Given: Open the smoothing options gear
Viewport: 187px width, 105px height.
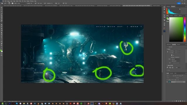Looking at the screenshot, I should (56, 3).
